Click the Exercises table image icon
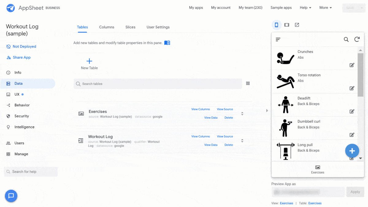The width and height of the screenshot is (368, 207). [x=81, y=113]
